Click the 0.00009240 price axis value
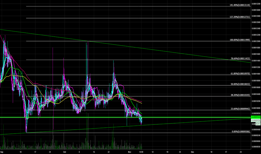This screenshot has height=154, width=261. click(x=256, y=136)
